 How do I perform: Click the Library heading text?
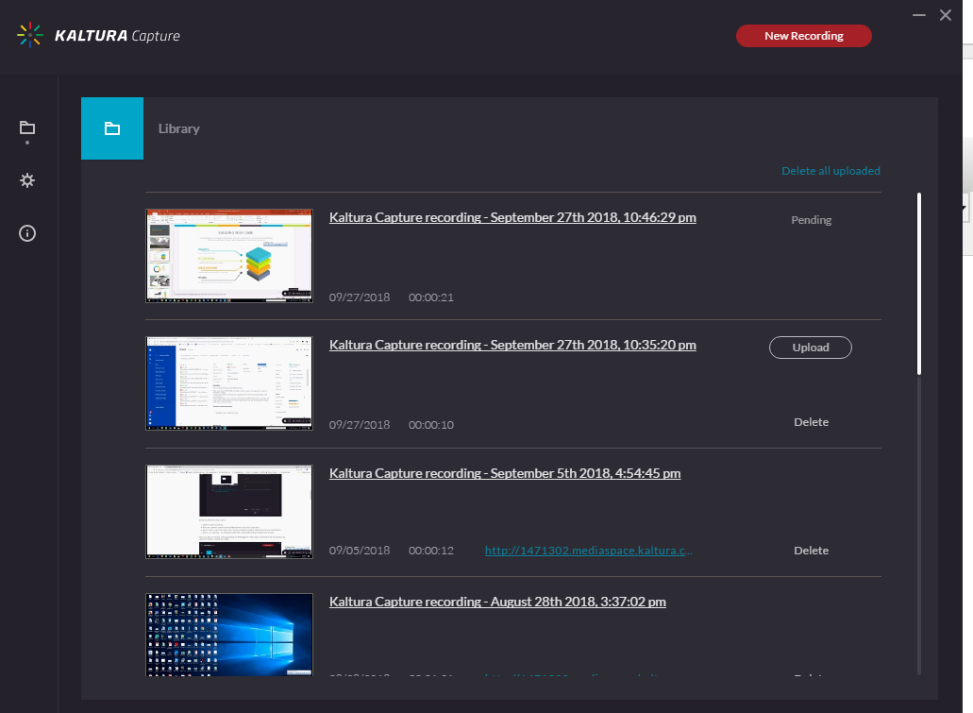click(x=178, y=128)
